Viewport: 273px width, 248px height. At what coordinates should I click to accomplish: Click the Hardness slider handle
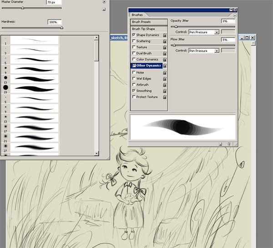pyautogui.click(x=61, y=28)
